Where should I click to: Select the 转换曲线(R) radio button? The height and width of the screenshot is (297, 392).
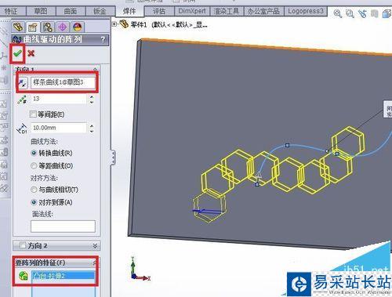tap(34, 153)
